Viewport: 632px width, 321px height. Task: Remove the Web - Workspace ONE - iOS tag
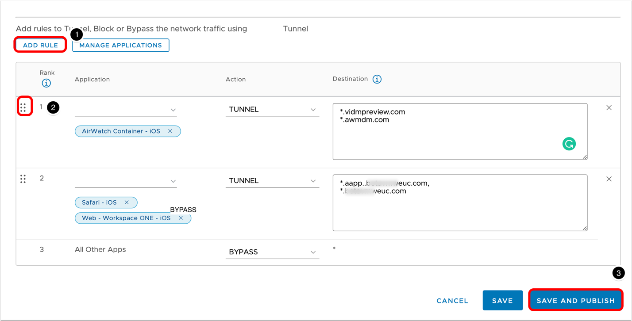tap(181, 218)
